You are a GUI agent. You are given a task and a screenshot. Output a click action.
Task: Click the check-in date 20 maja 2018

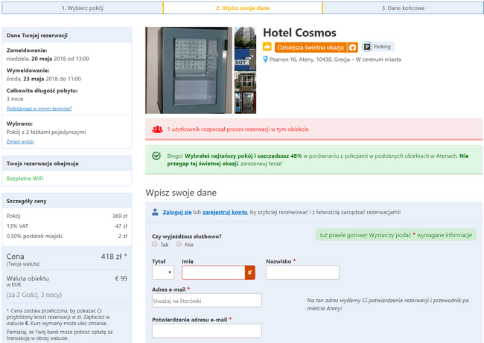point(48,59)
